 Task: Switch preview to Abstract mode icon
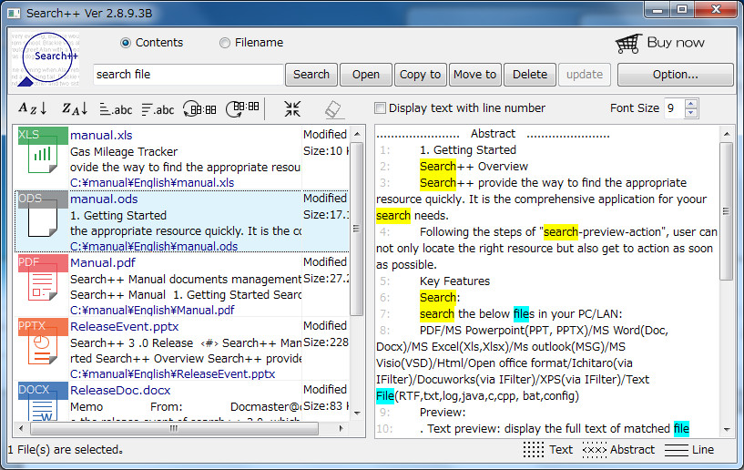click(x=595, y=450)
